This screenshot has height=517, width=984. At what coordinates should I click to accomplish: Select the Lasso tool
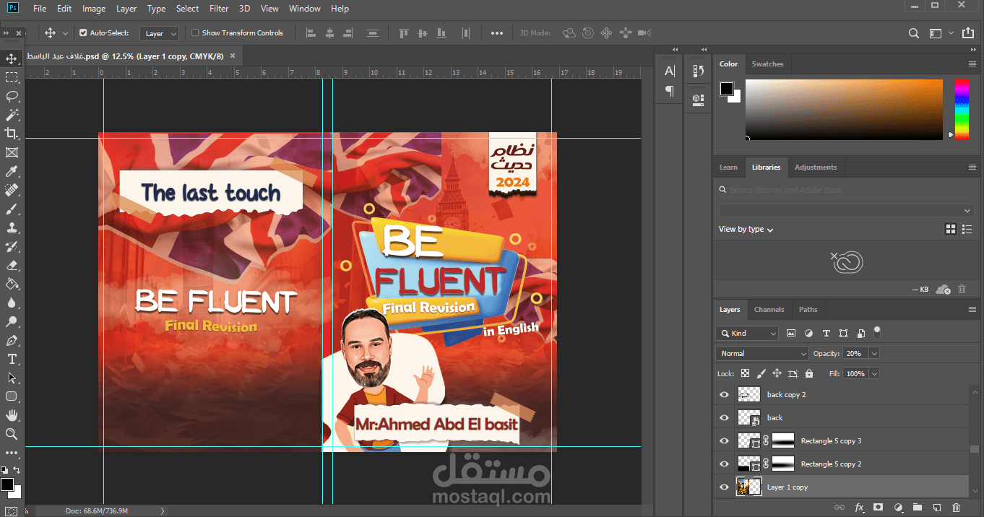point(12,96)
